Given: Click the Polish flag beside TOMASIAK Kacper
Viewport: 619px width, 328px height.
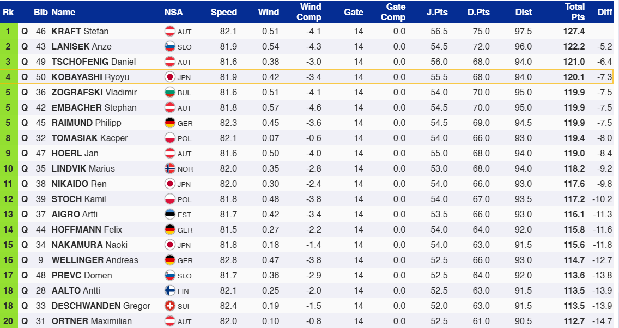Looking at the screenshot, I should point(169,138).
